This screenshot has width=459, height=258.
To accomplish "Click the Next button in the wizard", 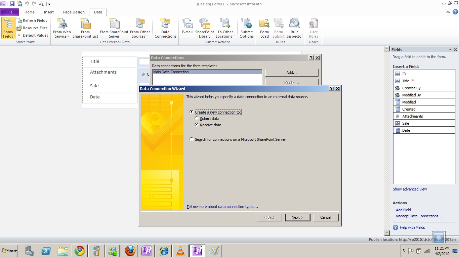I will [x=297, y=217].
